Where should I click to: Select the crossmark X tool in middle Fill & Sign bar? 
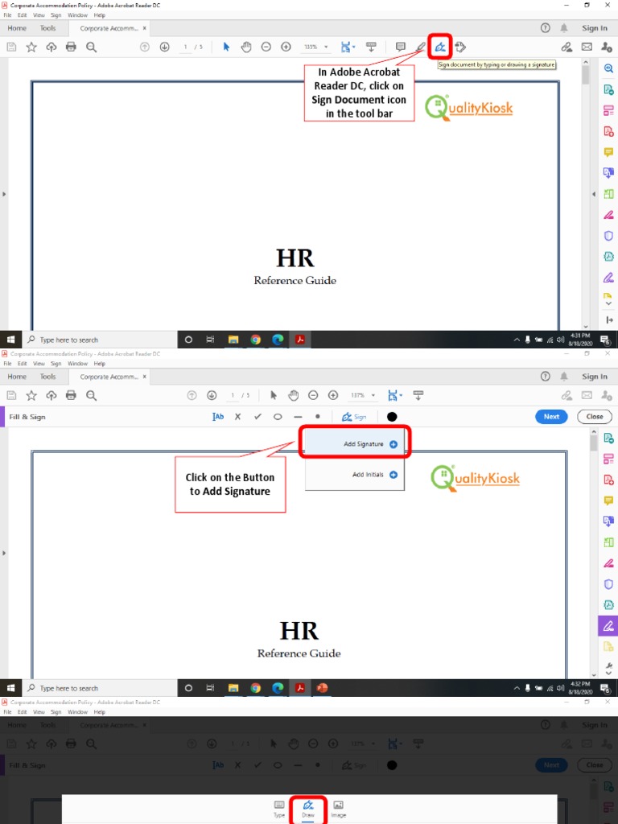237,417
